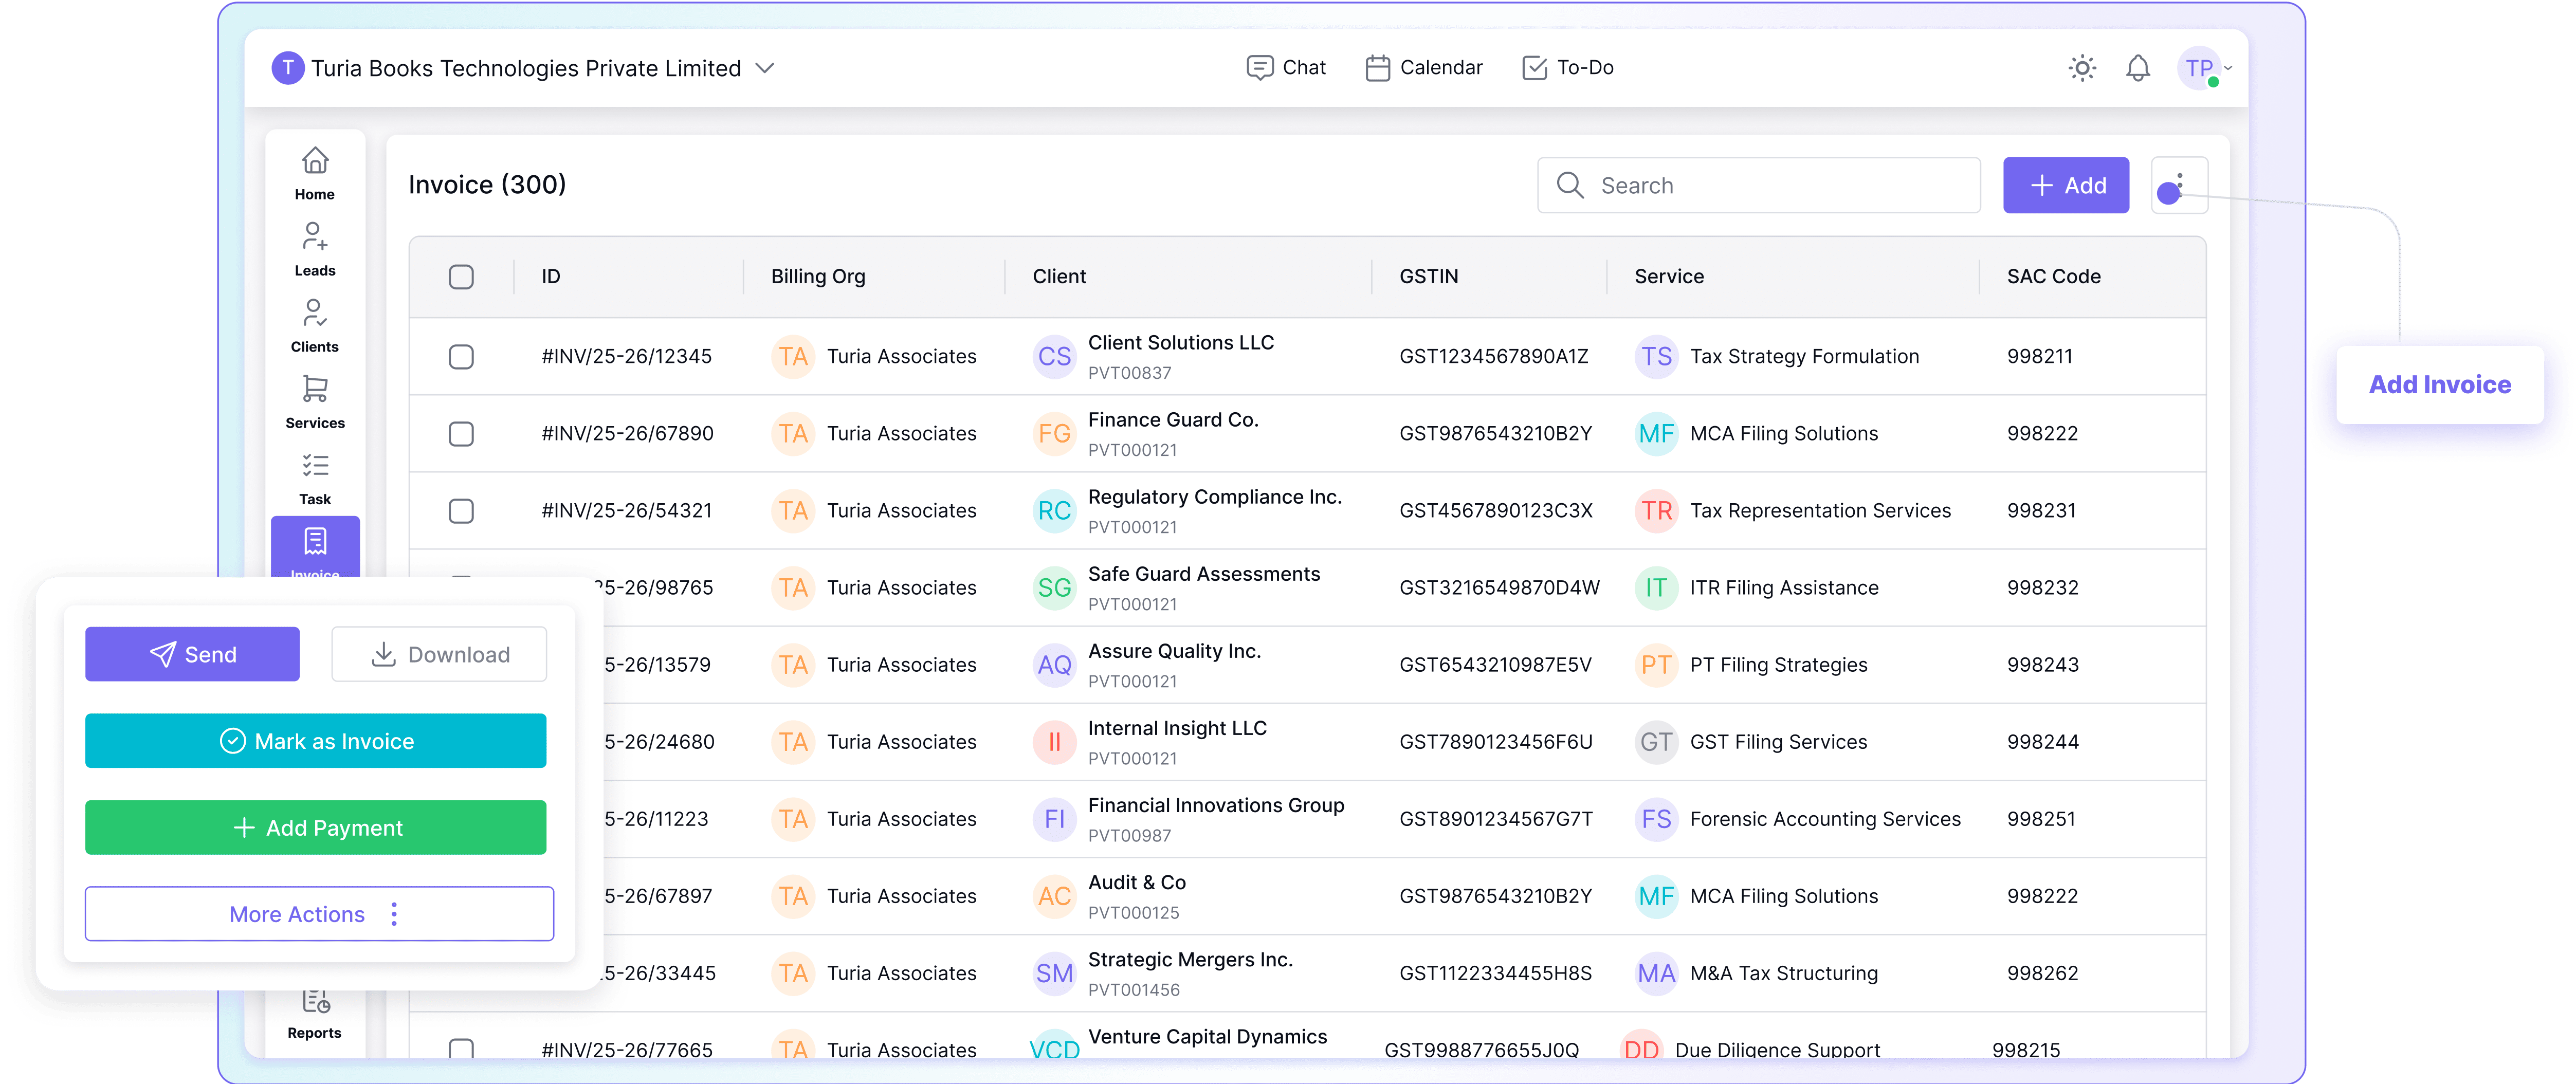Viewport: 2576px width, 1084px height.
Task: Click the Download button
Action: [439, 654]
